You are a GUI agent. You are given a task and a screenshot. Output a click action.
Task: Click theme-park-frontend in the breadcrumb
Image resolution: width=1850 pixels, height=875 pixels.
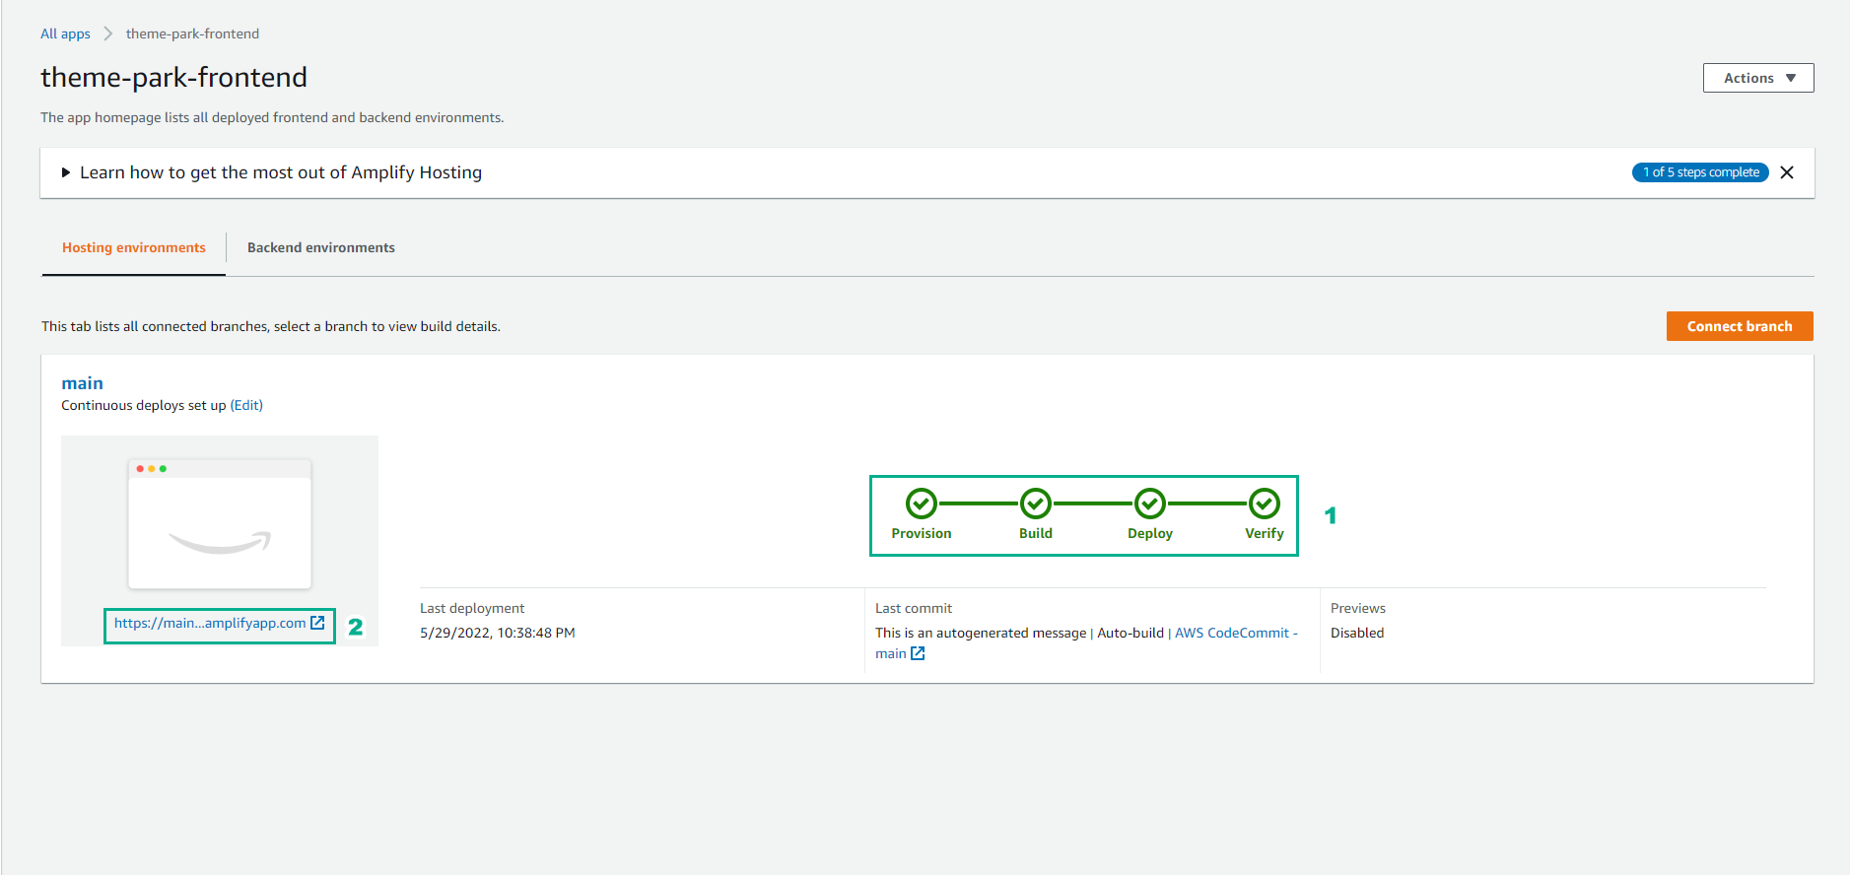tap(192, 34)
